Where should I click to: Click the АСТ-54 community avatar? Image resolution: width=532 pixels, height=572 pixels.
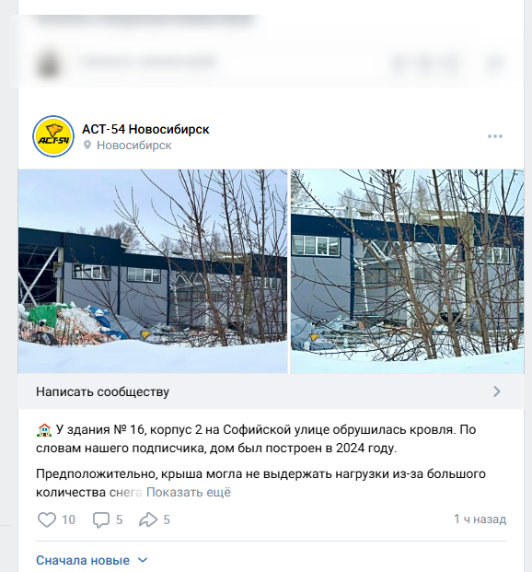53,136
